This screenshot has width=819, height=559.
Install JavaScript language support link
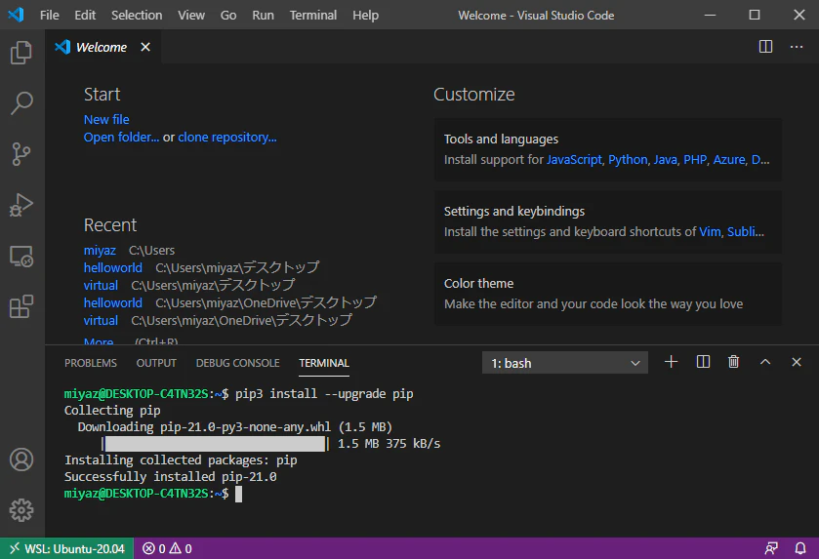pos(574,160)
